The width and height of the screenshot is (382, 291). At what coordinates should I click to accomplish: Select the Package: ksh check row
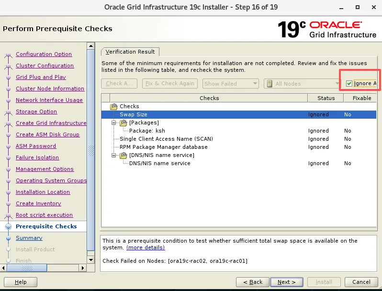pos(239,131)
